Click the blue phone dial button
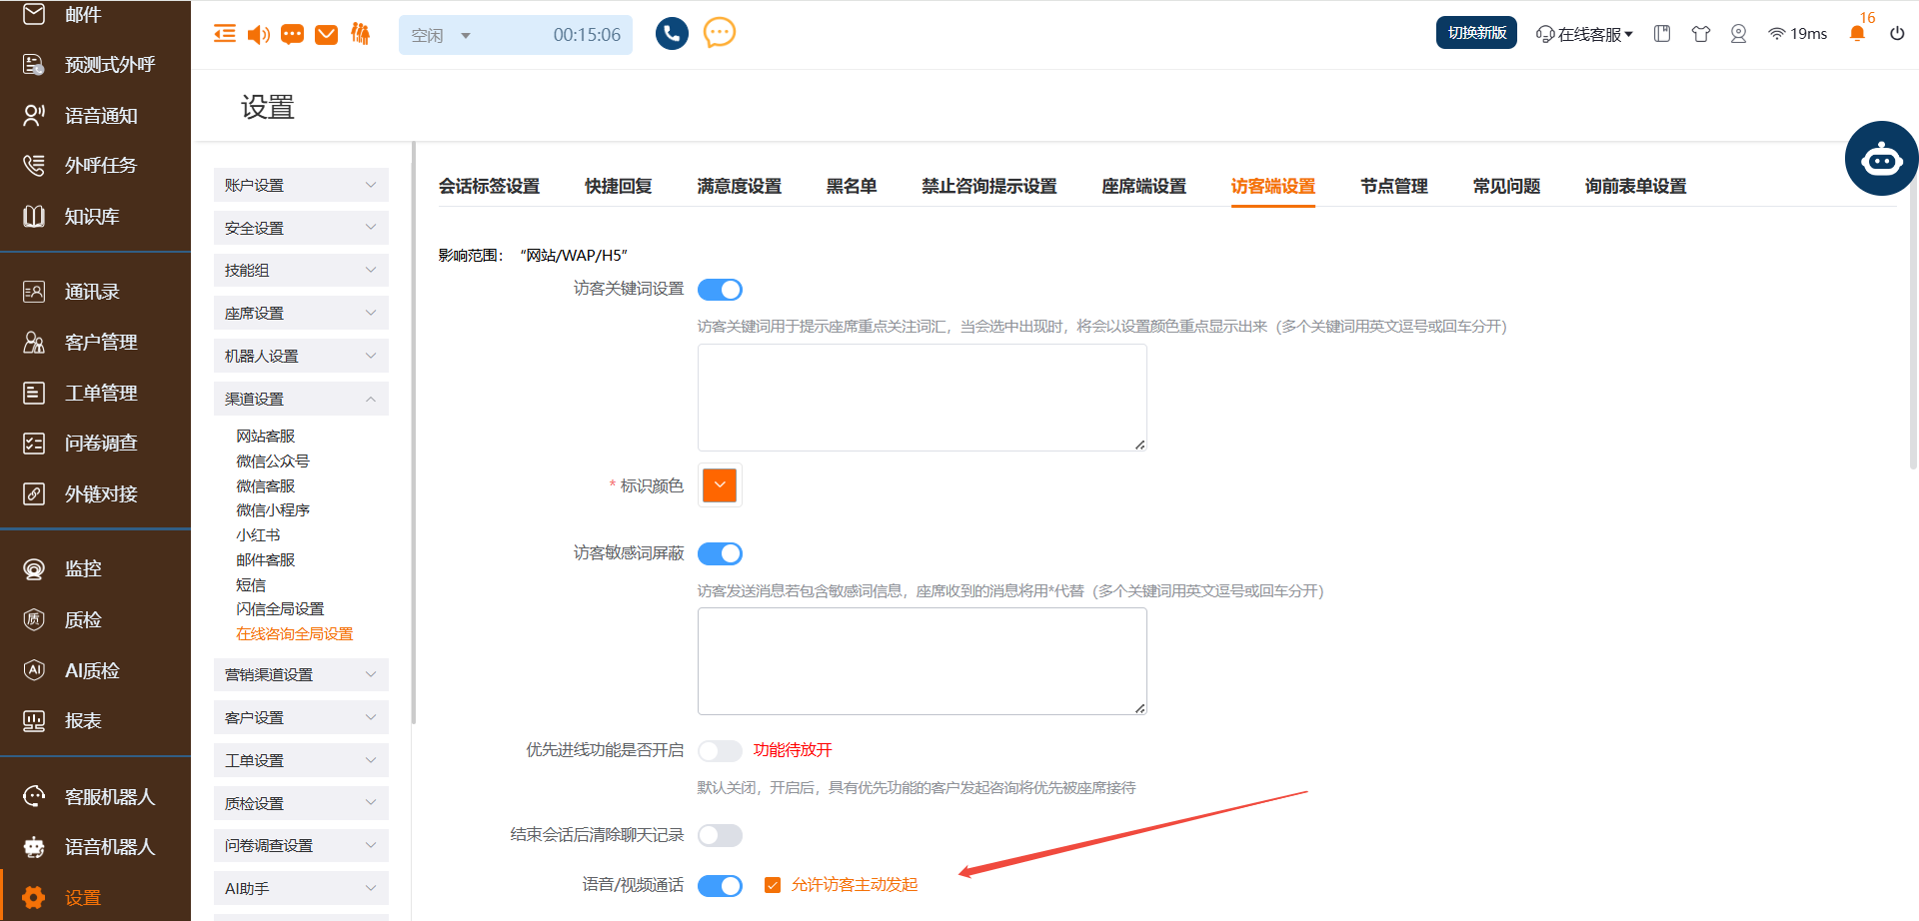 pyautogui.click(x=672, y=34)
